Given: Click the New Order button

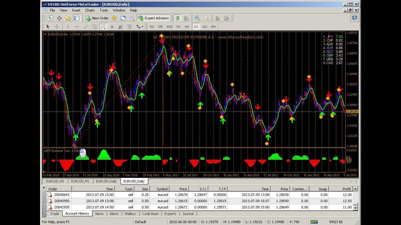Looking at the screenshot, I should click(97, 18).
